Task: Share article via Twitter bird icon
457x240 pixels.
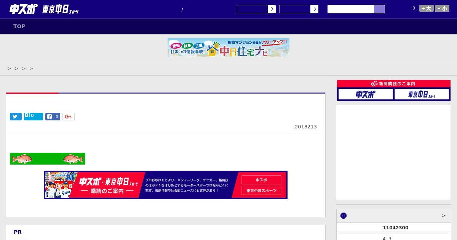Action: tap(16, 117)
